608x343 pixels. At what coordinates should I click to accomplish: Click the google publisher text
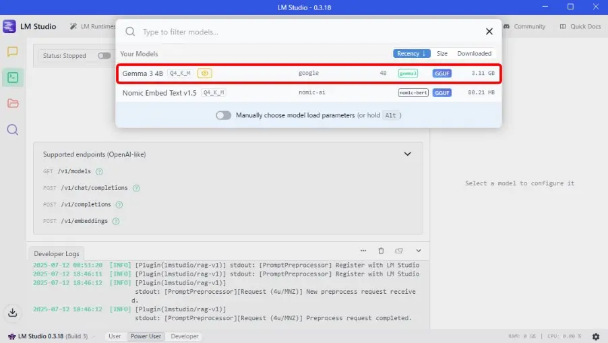tap(309, 73)
